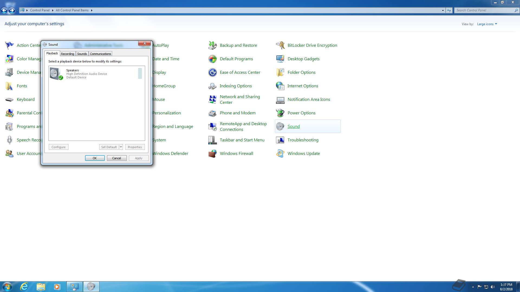Expand the Control Panel breadcrumb arrow
520x292 pixels.
tap(53, 10)
